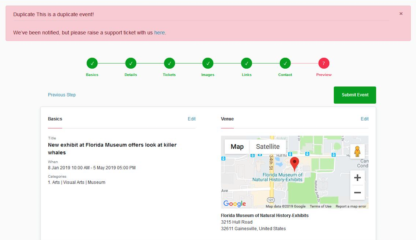Viewport: 416px width, 240px height.
Task: Click the 32611 Gainesville, United States line
Action: pos(253,229)
